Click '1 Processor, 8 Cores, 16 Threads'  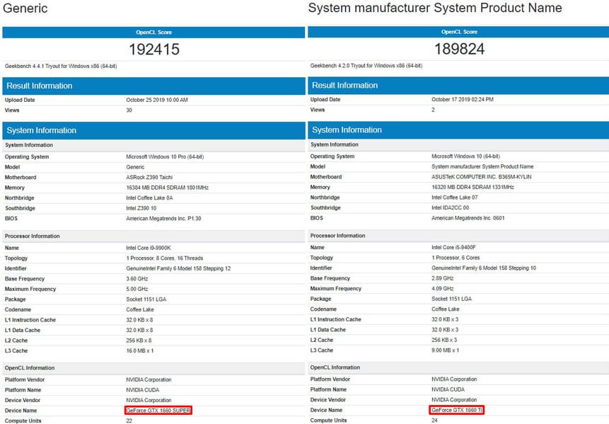[164, 258]
